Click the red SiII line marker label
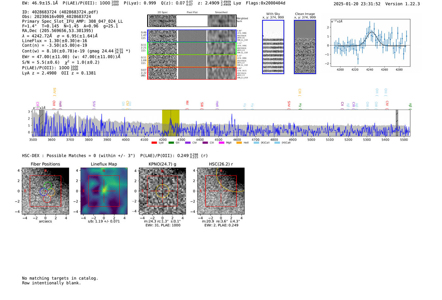The image size is (442, 300). (x=202, y=105)
